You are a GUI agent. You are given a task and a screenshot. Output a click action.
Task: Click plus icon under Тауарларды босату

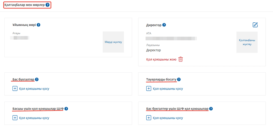149,88
